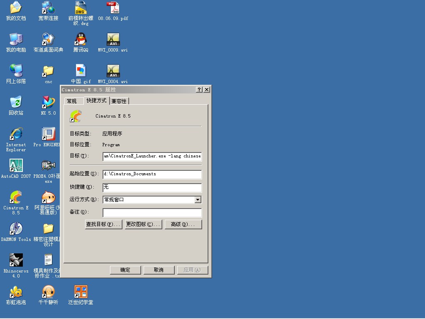Select the Internet Explorer desktop icon

[x=16, y=134]
